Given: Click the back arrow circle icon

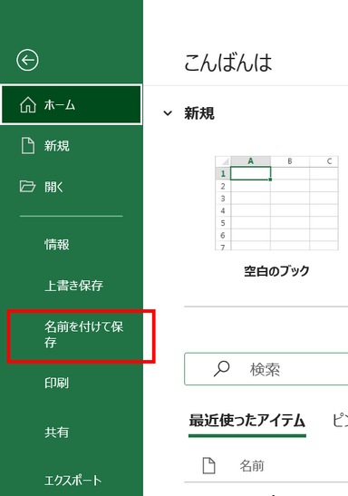Looking at the screenshot, I should click(x=27, y=60).
